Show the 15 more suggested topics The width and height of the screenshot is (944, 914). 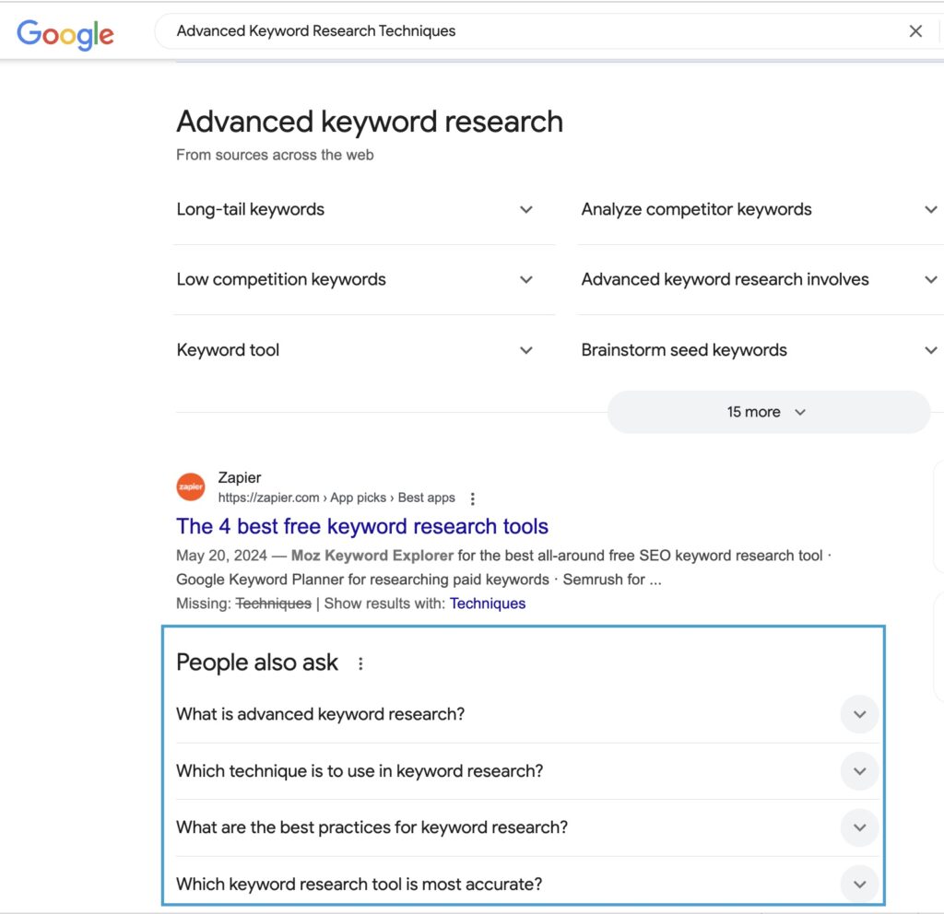click(767, 412)
